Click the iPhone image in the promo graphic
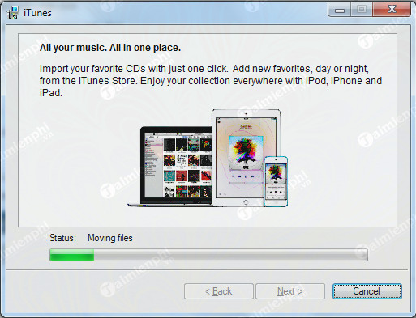This screenshot has height=318, width=416. point(276,181)
